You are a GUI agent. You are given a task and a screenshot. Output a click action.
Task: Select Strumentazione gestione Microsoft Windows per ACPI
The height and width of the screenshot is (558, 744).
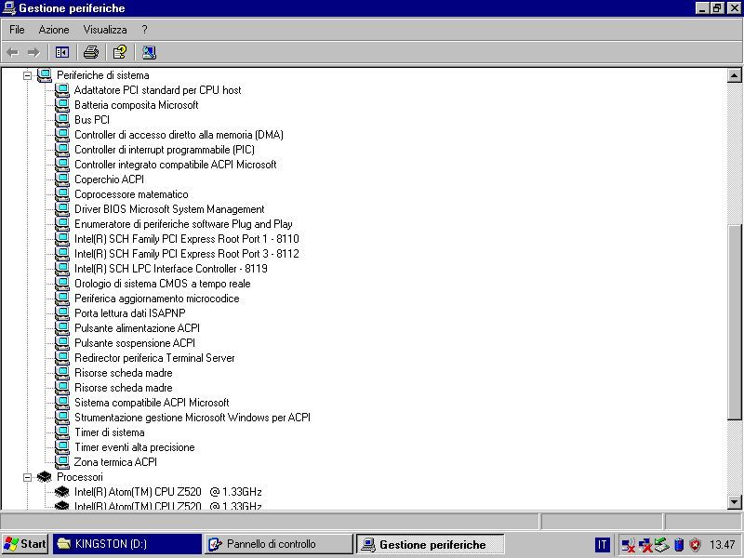(x=193, y=417)
